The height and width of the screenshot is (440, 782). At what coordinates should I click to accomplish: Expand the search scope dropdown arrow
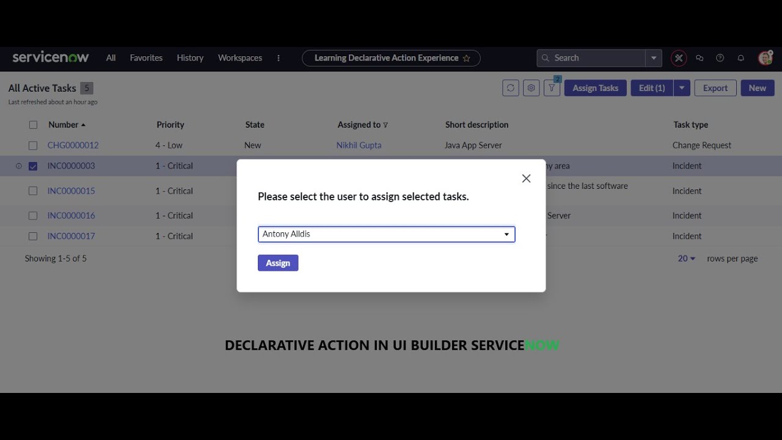point(654,58)
